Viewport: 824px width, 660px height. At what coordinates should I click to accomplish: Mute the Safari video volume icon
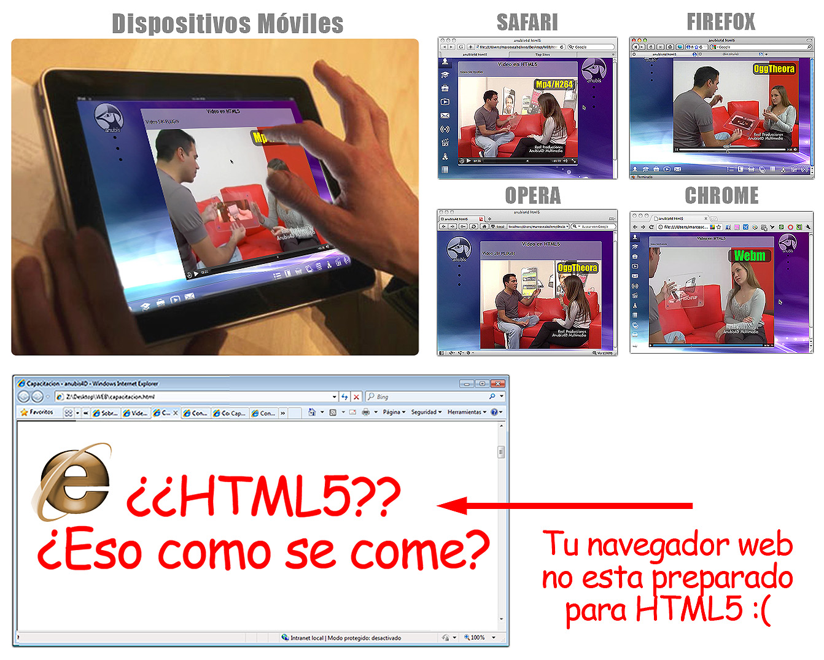click(x=565, y=161)
